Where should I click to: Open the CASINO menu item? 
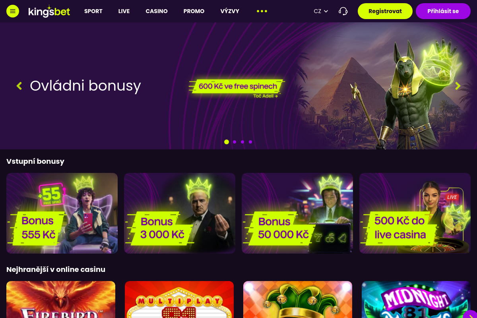(157, 11)
